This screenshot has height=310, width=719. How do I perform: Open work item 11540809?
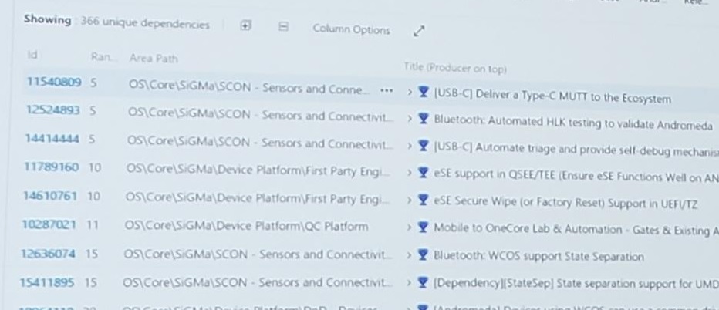(x=54, y=82)
